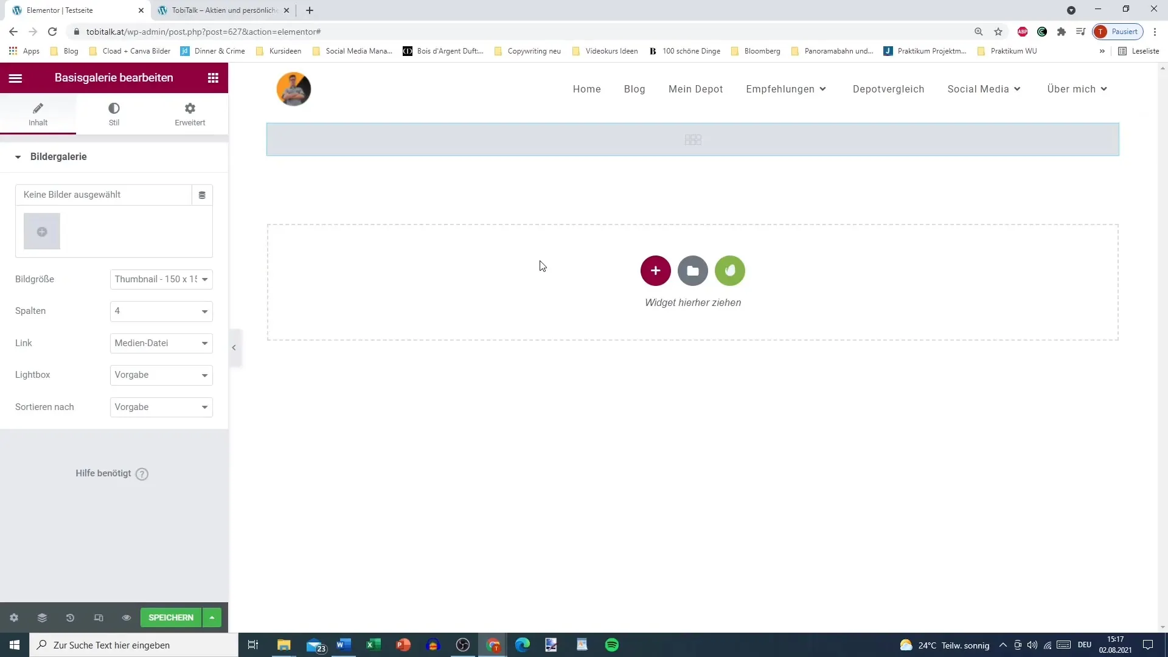
Task: Reload the page
Action: [53, 32]
